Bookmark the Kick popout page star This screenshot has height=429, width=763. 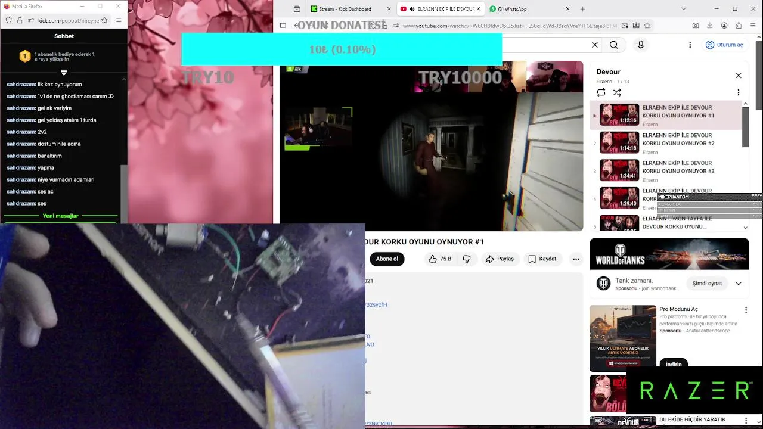pos(104,20)
